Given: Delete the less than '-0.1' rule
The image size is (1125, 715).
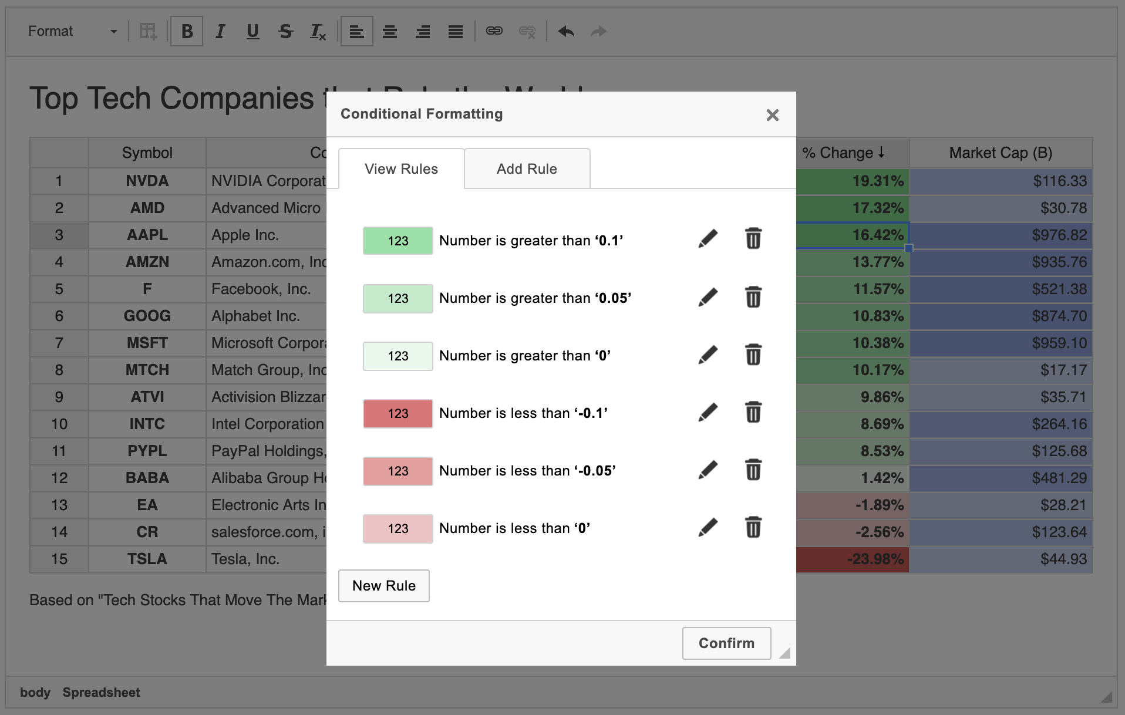Looking at the screenshot, I should click(x=753, y=412).
